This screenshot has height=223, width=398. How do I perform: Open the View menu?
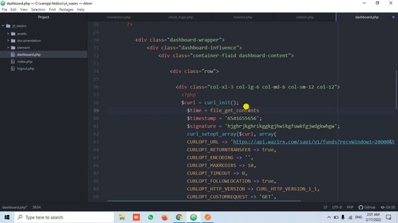point(24,10)
